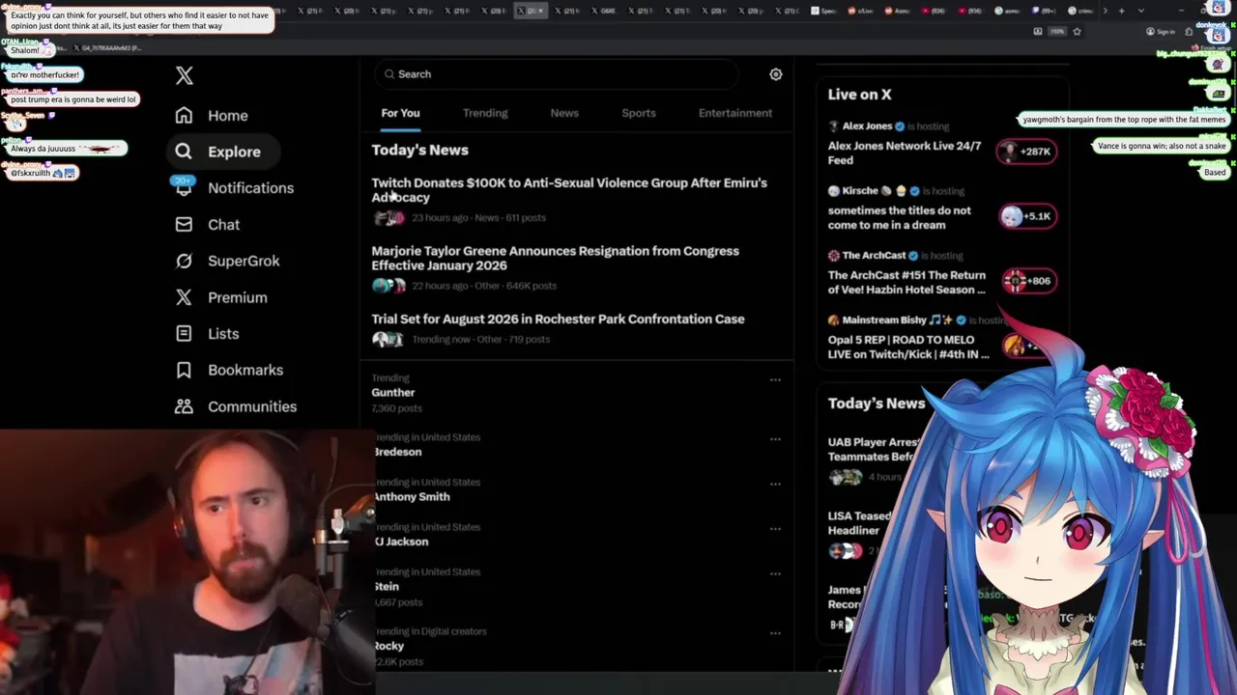
Task: Click Alex Jones +287K listeners badge
Action: pyautogui.click(x=1027, y=152)
